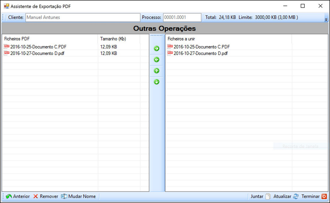The height and width of the screenshot is (203, 330).
Task: Click the Juntar button label
Action: [x=257, y=196]
